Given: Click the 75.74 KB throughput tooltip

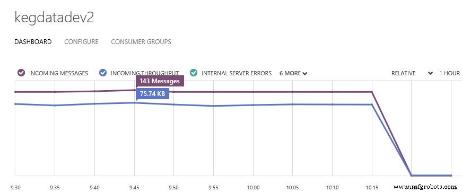Looking at the screenshot, I should [152, 94].
